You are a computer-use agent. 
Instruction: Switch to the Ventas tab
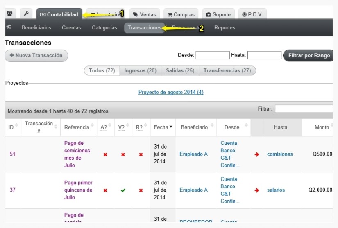[145, 14]
